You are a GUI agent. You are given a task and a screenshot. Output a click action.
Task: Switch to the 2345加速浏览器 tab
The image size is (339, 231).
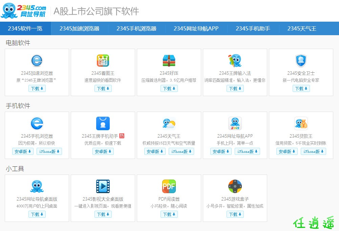(79, 28)
